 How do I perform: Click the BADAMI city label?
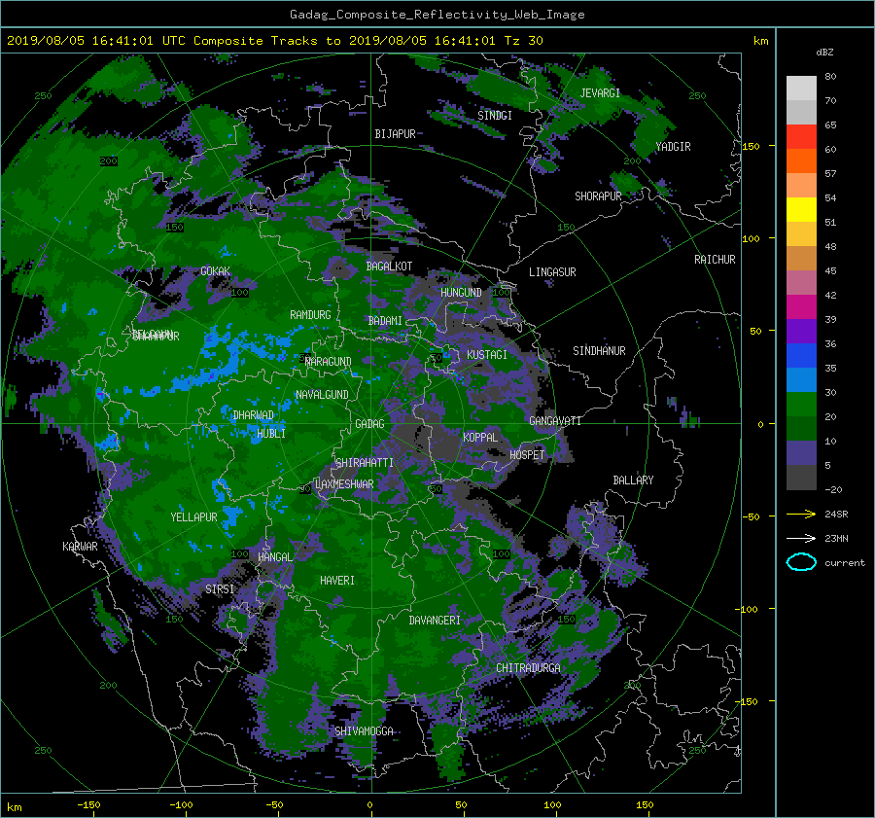tap(385, 321)
